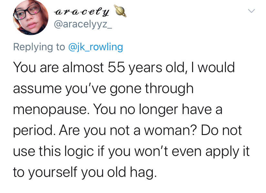The image size is (266, 193).
Task: Open the @jk_rowling mention link
Action: pyautogui.click(x=96, y=47)
